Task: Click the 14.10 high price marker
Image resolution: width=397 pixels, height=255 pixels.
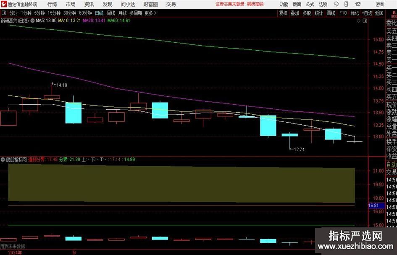Action: click(61, 85)
